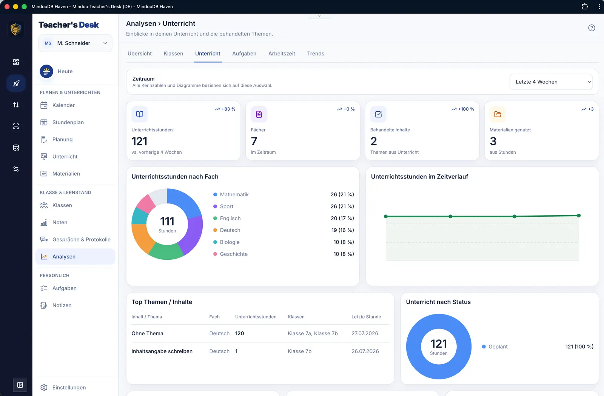
Task: Expand the collapsed chevron above the header
Action: pyautogui.click(x=319, y=16)
